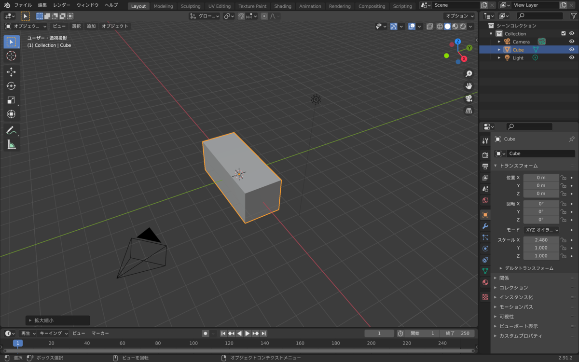579x362 pixels.
Task: Open the オプション (Options) dropdown
Action: pyautogui.click(x=459, y=16)
